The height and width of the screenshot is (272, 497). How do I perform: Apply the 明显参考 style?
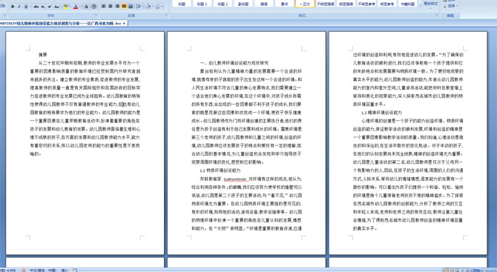click(x=387, y=4)
